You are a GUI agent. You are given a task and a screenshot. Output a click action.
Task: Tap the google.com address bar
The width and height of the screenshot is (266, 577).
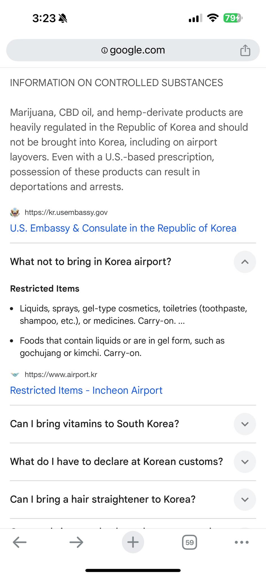click(133, 50)
